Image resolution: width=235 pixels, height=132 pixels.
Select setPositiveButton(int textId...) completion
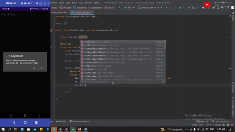[x=123, y=56]
